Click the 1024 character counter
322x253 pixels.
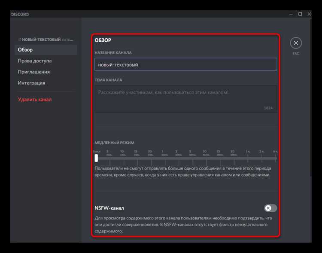pyautogui.click(x=268, y=108)
